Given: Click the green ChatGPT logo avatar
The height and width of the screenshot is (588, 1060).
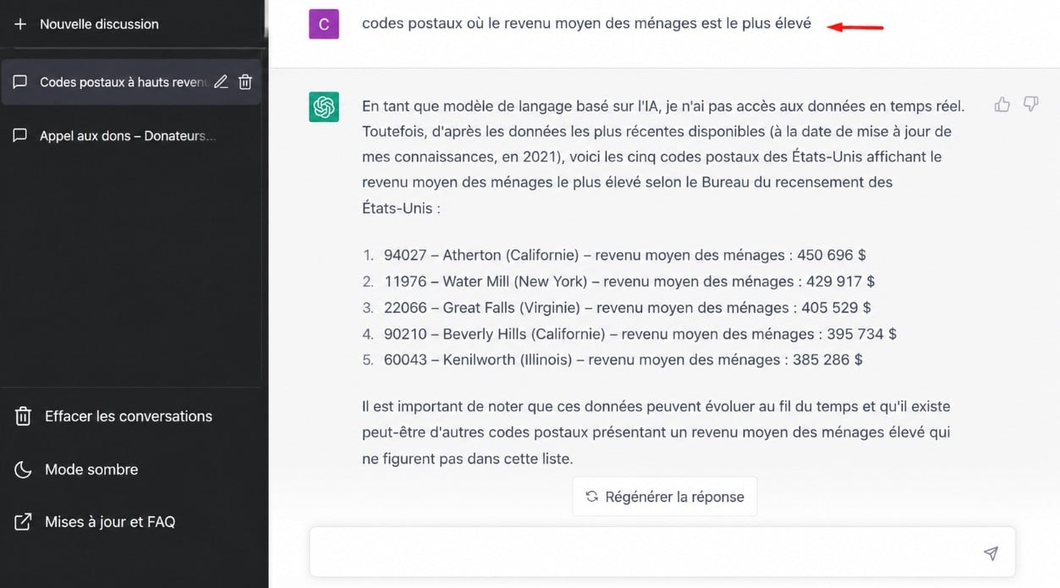Looking at the screenshot, I should point(324,107).
